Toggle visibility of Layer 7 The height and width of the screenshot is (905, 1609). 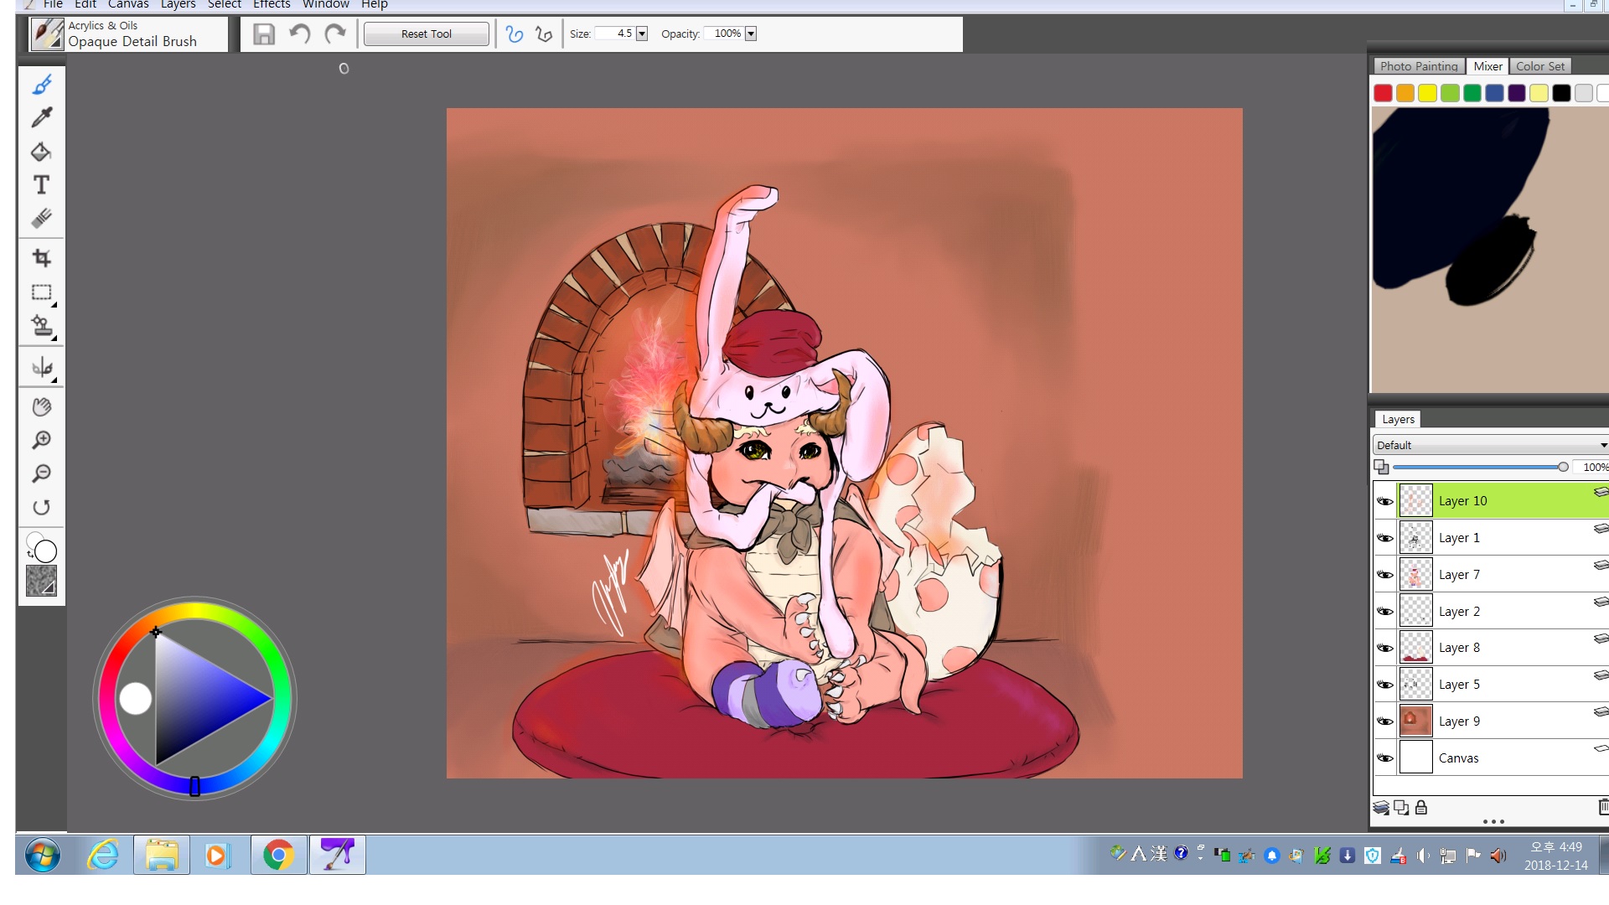(x=1384, y=575)
